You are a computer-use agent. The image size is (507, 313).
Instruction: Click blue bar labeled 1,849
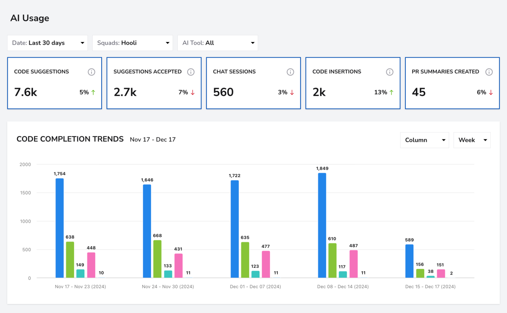tap(322, 225)
